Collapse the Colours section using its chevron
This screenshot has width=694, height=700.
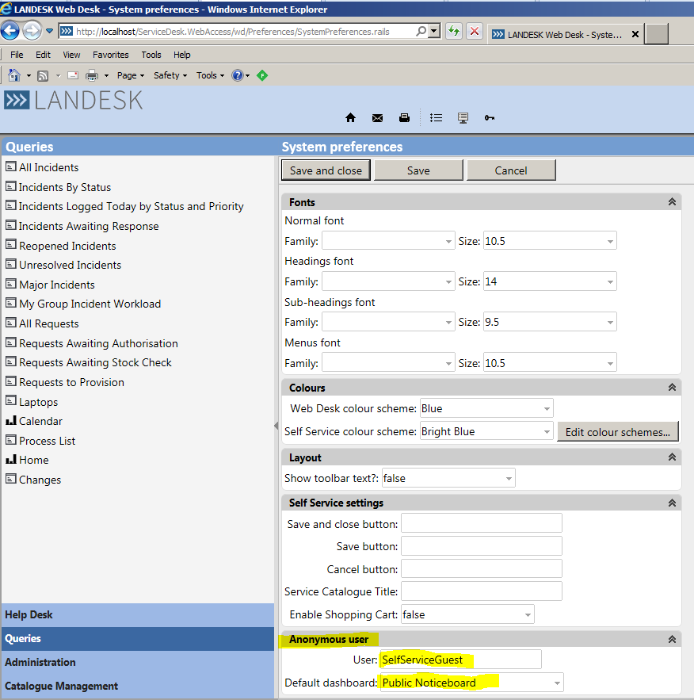click(672, 387)
